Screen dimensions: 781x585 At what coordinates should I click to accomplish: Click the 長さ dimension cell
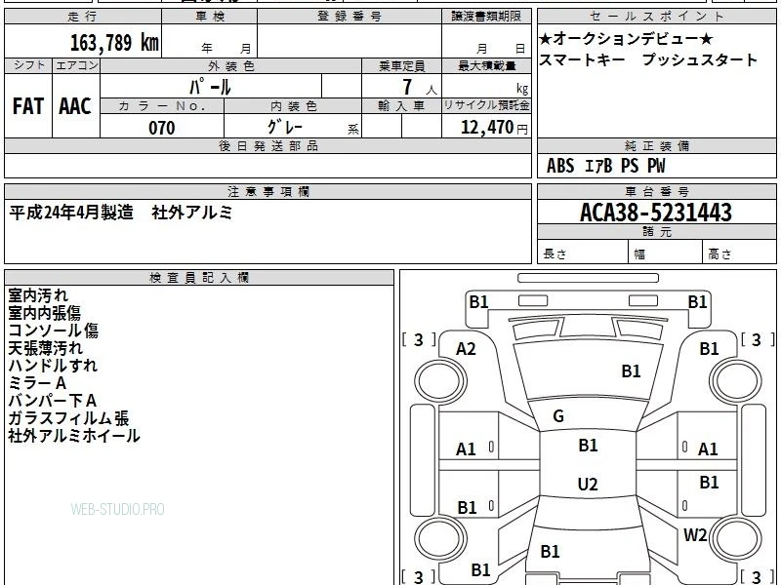pos(583,252)
